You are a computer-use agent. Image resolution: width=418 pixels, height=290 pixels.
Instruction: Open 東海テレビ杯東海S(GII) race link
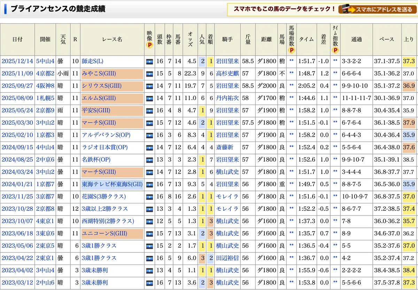coord(112,184)
